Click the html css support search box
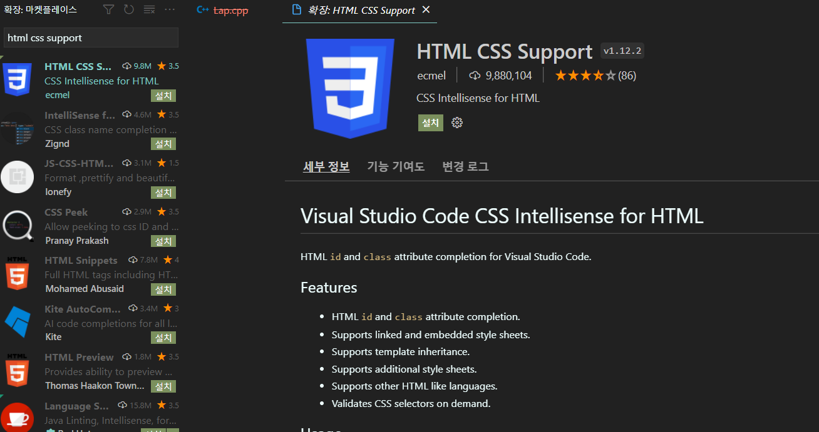 pos(91,38)
